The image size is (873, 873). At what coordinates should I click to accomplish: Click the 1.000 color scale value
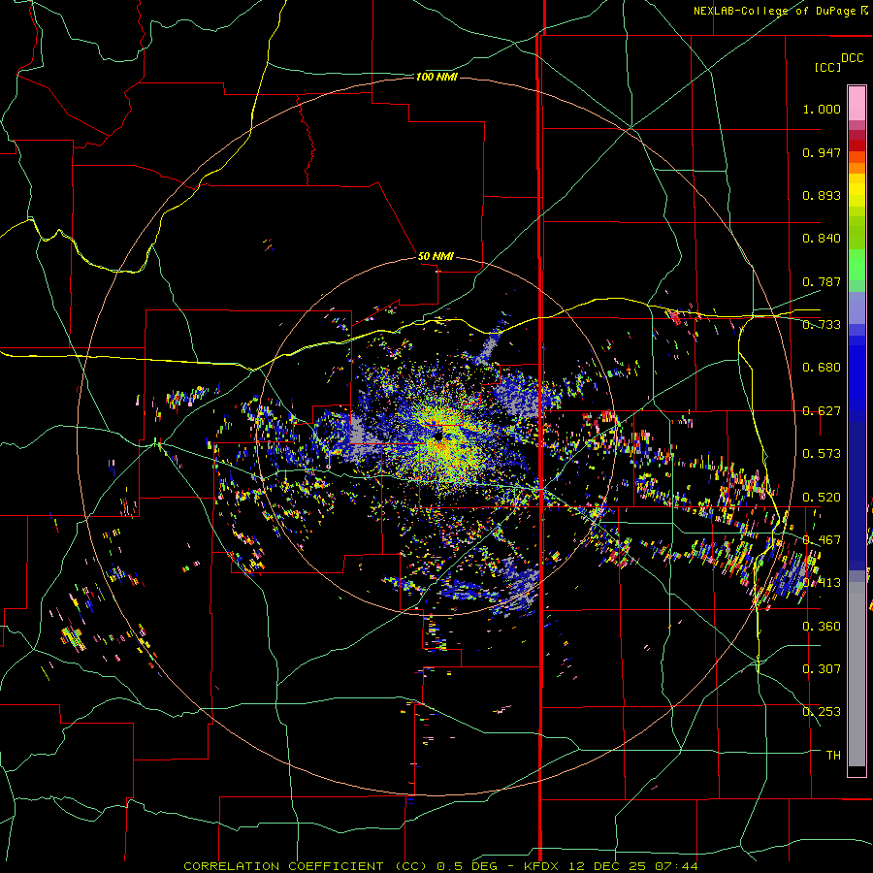pyautogui.click(x=822, y=109)
